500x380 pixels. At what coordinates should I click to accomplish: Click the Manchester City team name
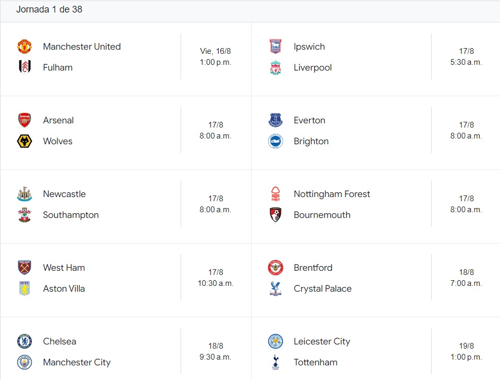77,362
